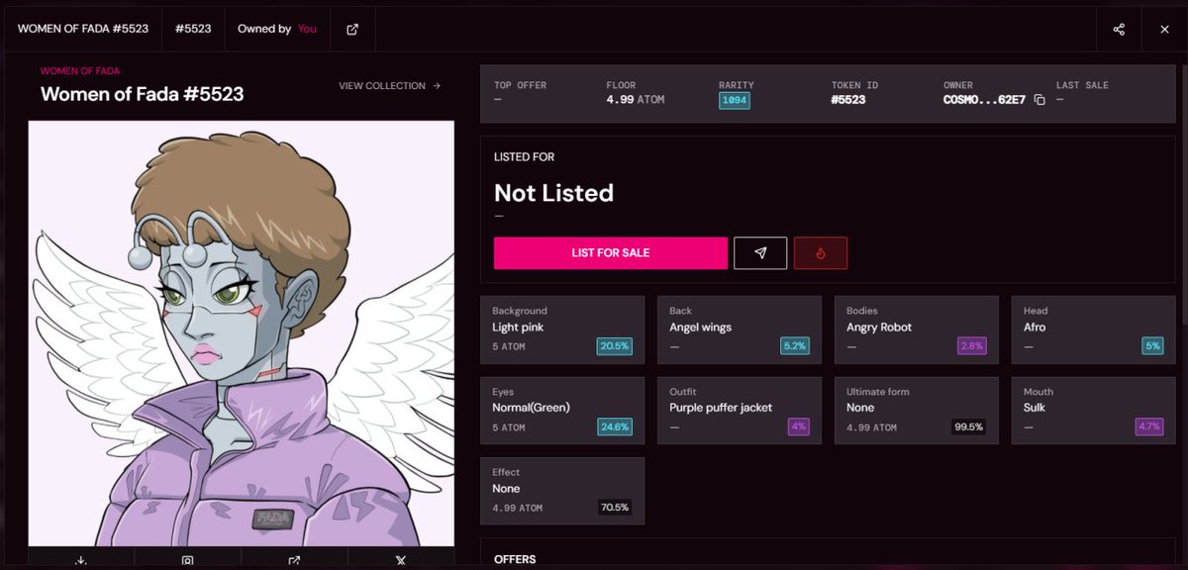Viewport: 1188px width, 570px height.
Task: Open the Ultimate form None trait card
Action: [917, 411]
